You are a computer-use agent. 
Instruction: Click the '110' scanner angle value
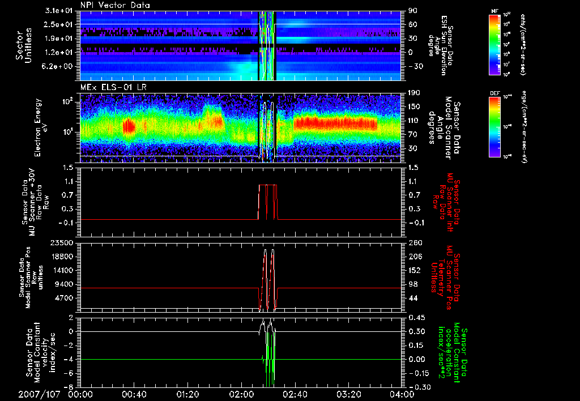click(415, 121)
